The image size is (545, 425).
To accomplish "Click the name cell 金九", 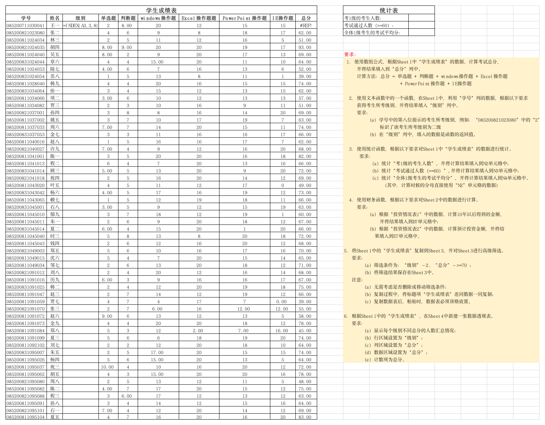I will tap(54, 323).
